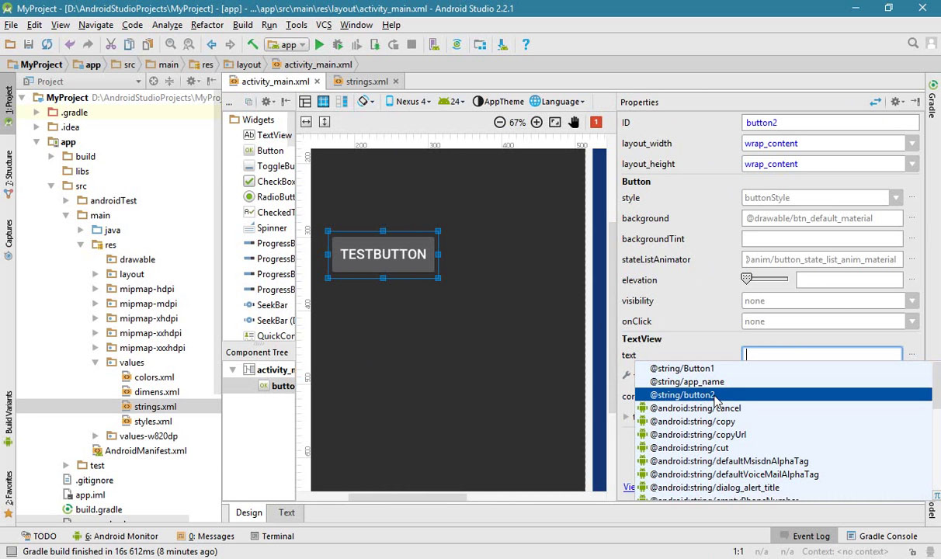Click the Help question mark icon
Screen dimensions: 941x559
coord(526,44)
